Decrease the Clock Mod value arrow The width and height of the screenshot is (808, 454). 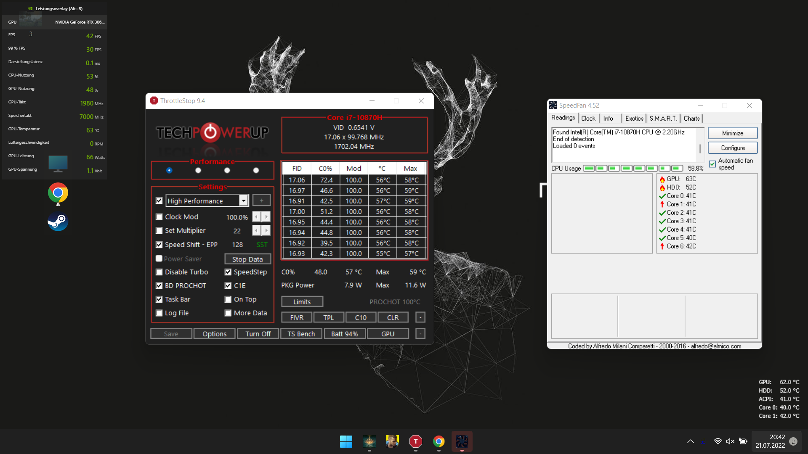(x=257, y=217)
